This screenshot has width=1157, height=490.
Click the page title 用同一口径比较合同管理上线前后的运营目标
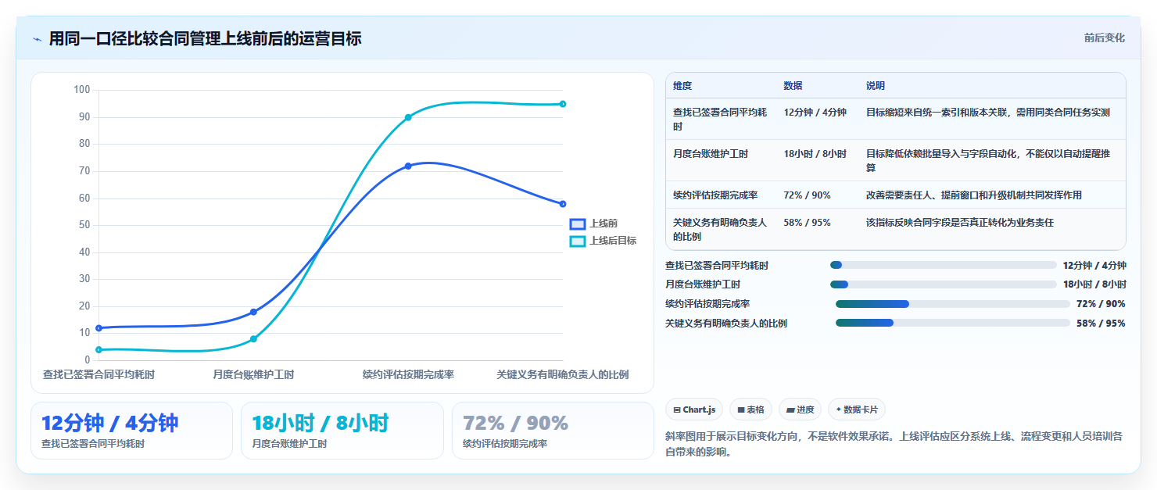(205, 39)
